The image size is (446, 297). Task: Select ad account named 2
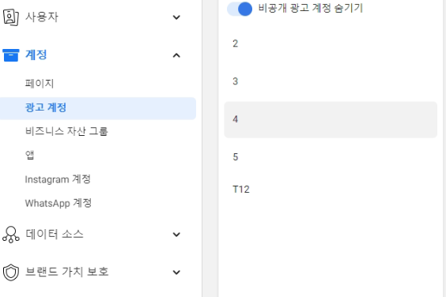point(331,43)
